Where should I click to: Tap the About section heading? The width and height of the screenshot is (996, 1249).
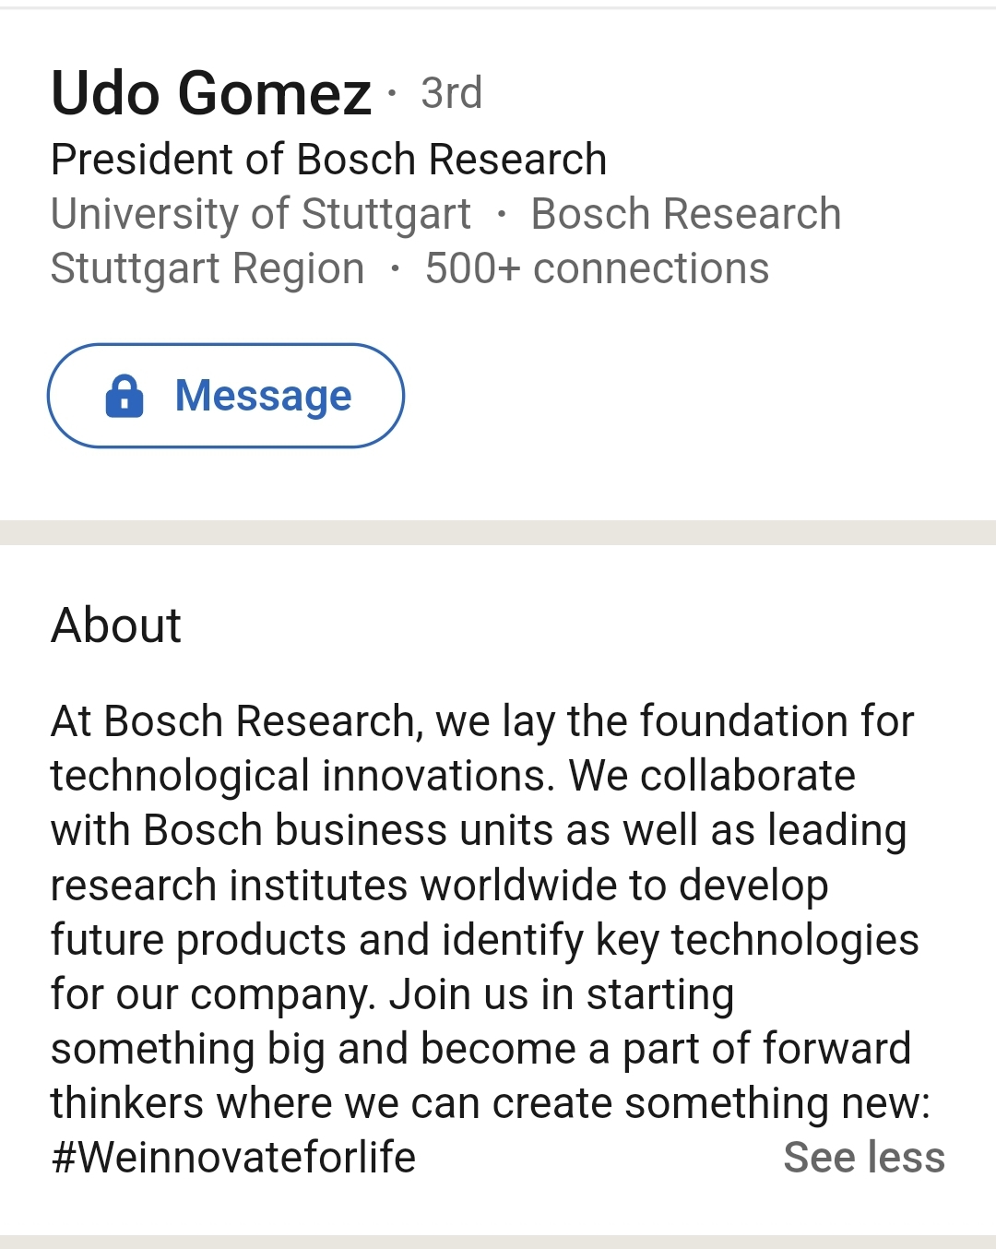[x=116, y=624]
